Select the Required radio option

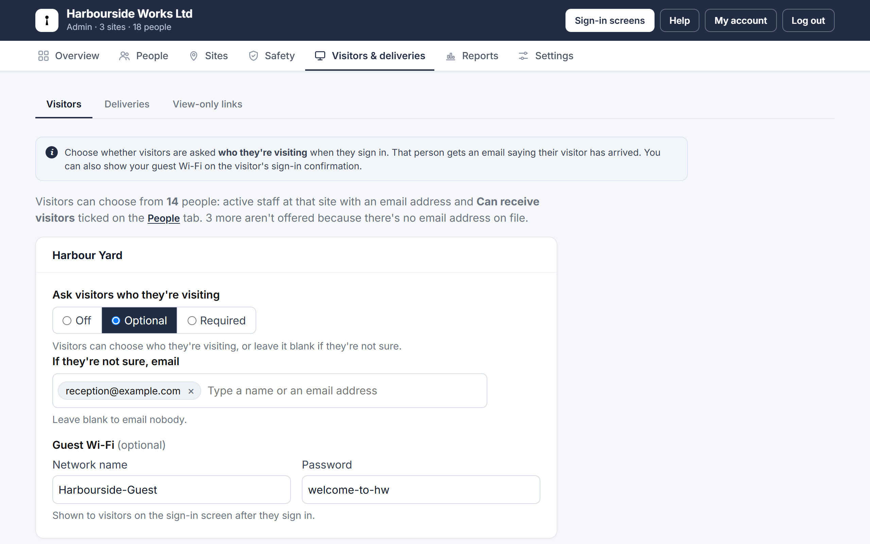tap(216, 320)
